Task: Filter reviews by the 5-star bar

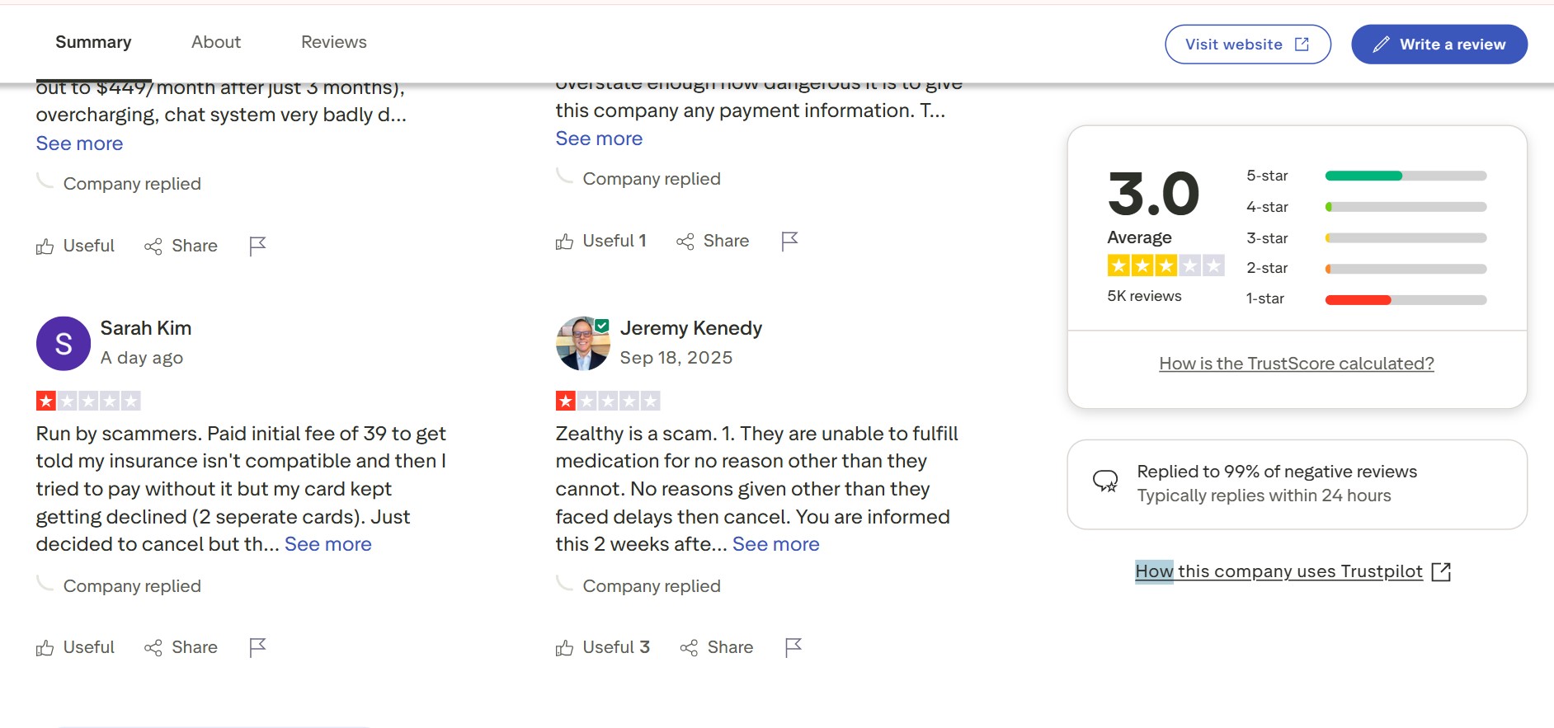Action: (1406, 176)
